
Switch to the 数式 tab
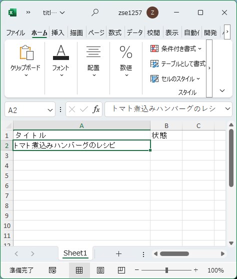115,32
